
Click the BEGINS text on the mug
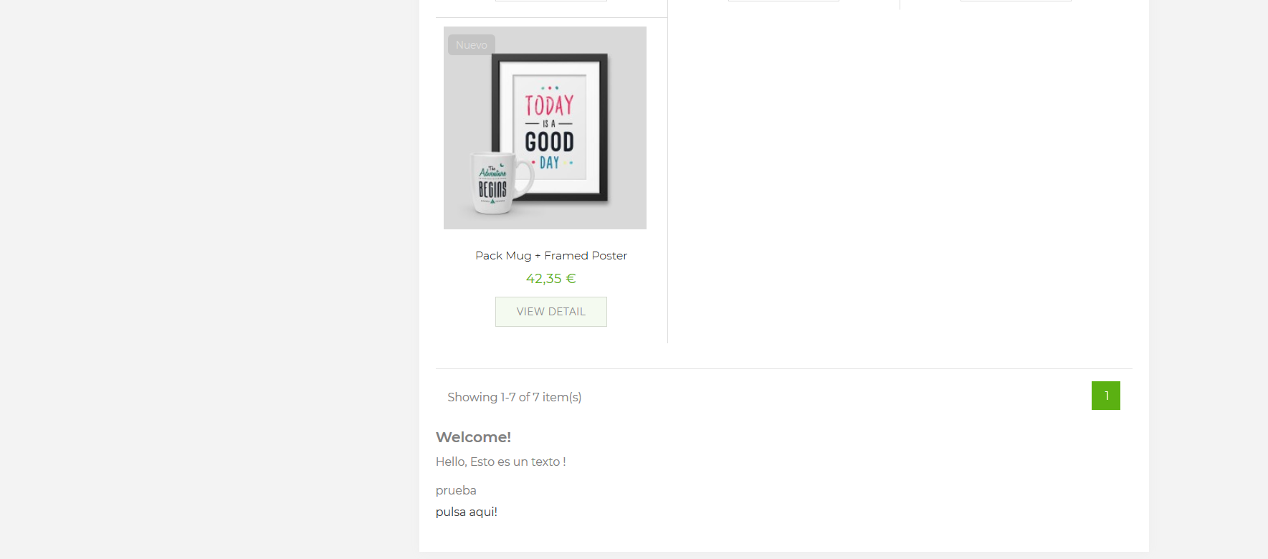pos(492,189)
